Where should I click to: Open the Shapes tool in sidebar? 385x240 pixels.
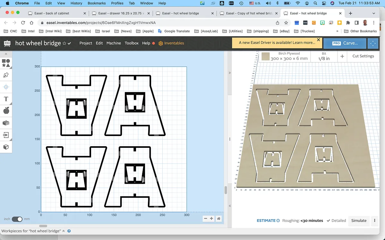click(6, 63)
